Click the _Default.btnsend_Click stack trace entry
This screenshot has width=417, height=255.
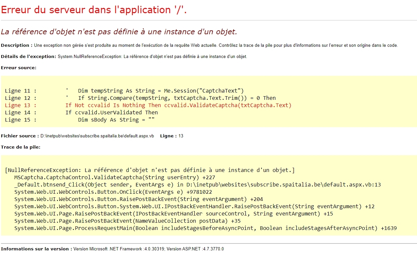(198, 185)
